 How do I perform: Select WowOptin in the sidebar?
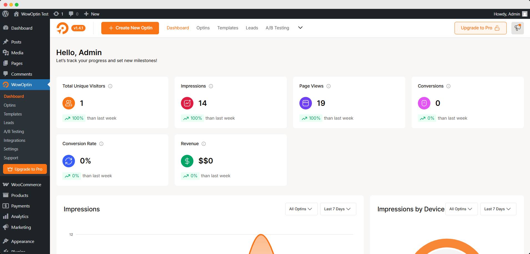tap(25, 85)
